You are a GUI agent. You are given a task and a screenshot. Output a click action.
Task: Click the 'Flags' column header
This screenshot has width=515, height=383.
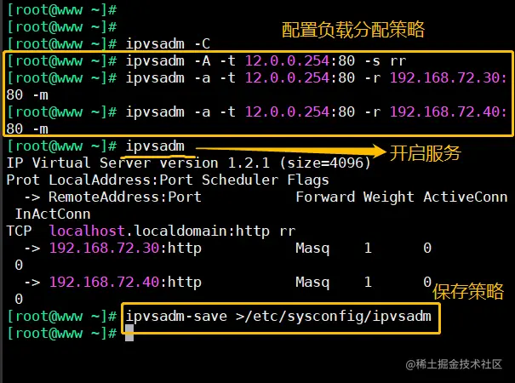(x=308, y=180)
